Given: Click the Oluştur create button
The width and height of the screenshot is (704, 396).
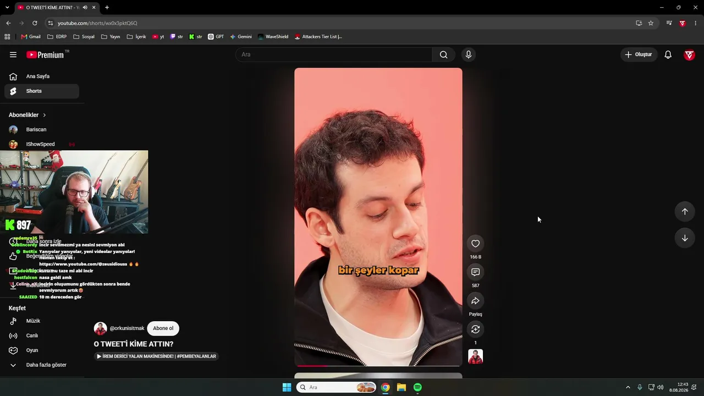Looking at the screenshot, I should pos(639,54).
